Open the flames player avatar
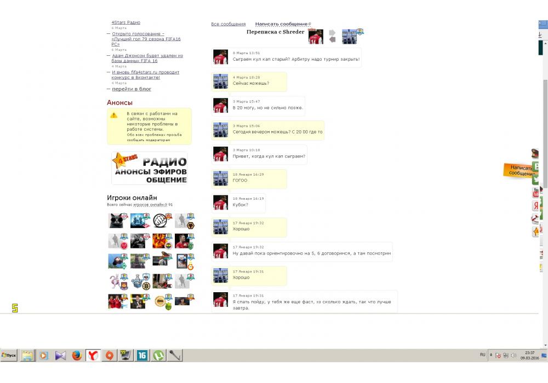 pos(159,241)
